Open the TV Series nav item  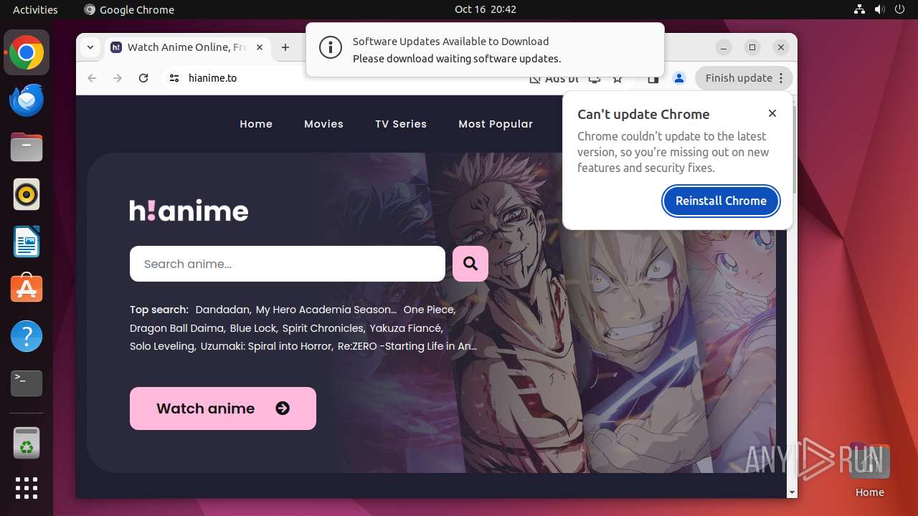(x=401, y=124)
